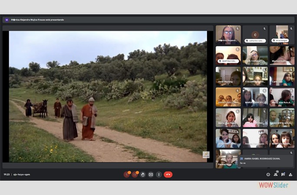
Task: Select the JOSEFINA participant video tile
Action: pyautogui.click(x=228, y=138)
